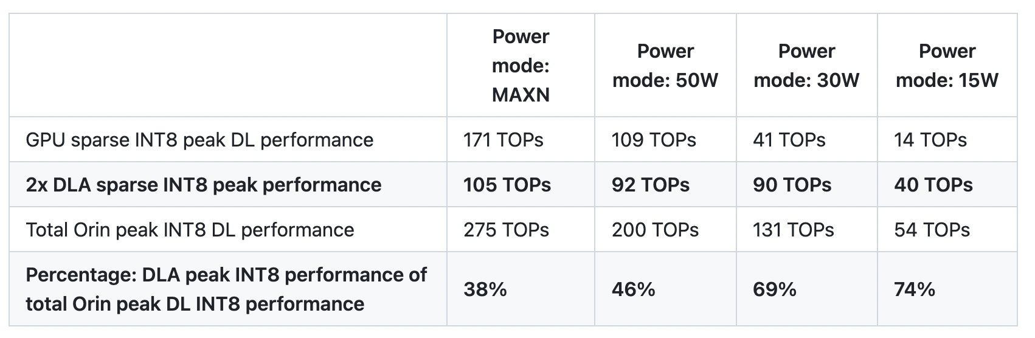Select the Power mode: 50W header cell
The image size is (1035, 338).
665,66
